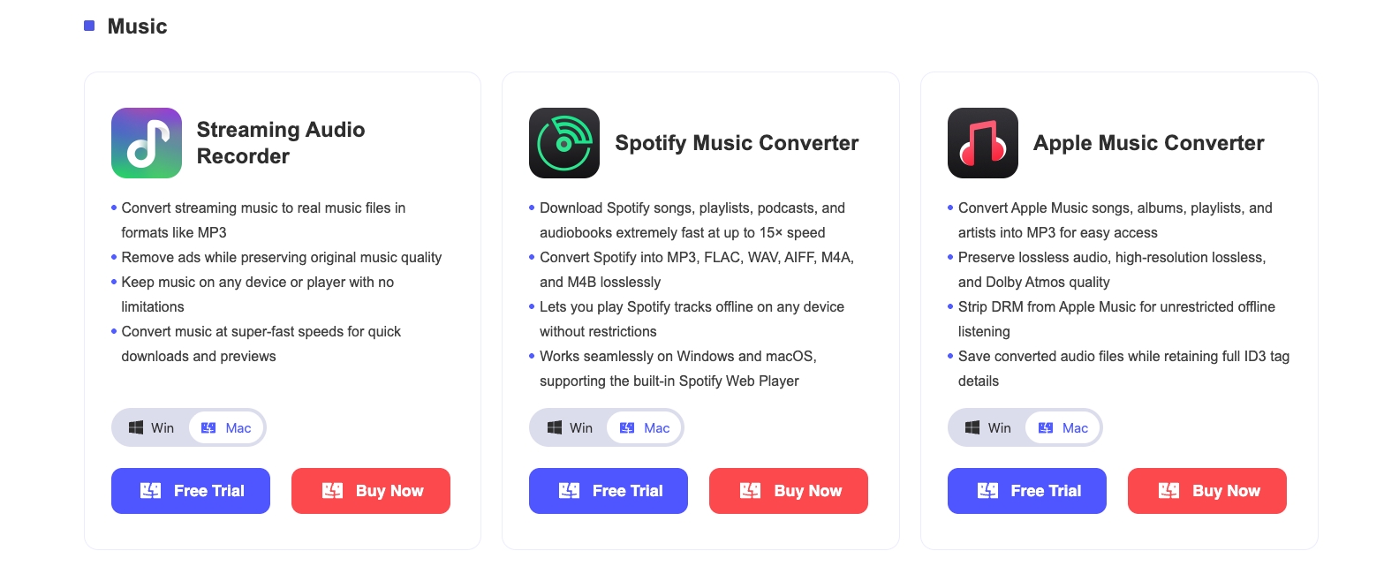This screenshot has width=1399, height=566.
Task: Switch Spotify Music Converter to Win version
Action: (x=571, y=428)
